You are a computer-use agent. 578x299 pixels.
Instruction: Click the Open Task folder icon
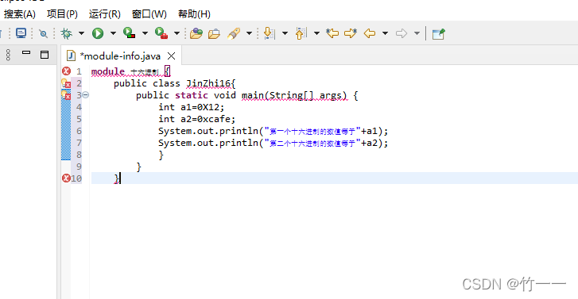214,34
